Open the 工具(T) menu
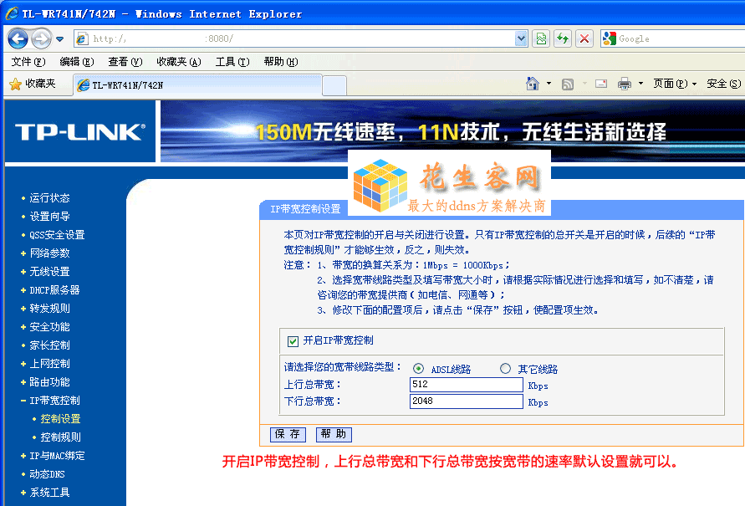Screen dimensions: 745x506 pos(232,62)
